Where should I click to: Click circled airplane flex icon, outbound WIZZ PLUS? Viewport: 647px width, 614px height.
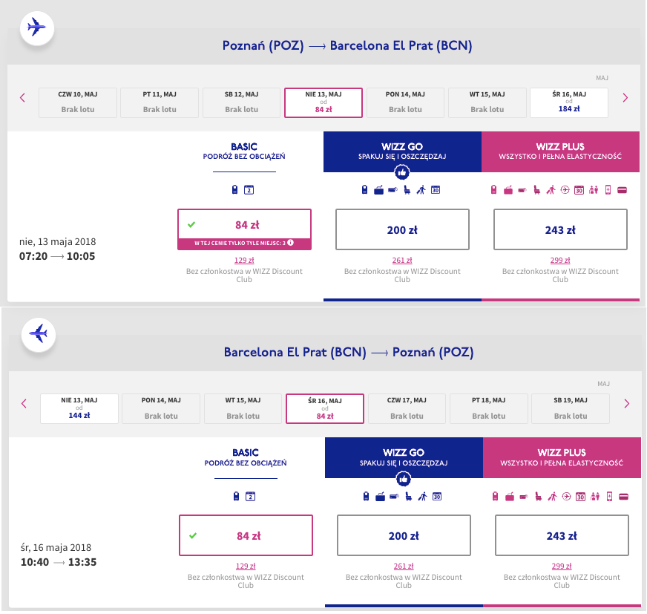click(565, 190)
